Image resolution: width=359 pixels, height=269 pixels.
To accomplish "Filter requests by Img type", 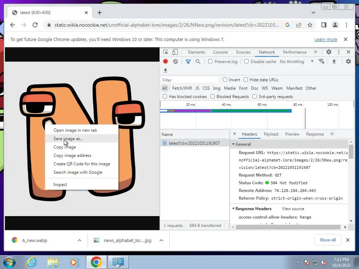I will (217, 88).
